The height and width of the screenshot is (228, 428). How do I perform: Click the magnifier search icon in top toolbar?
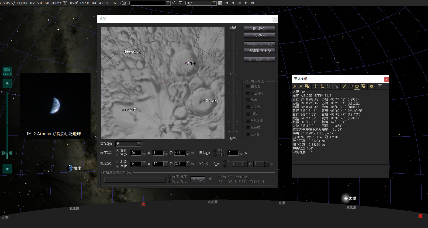coord(174,3)
